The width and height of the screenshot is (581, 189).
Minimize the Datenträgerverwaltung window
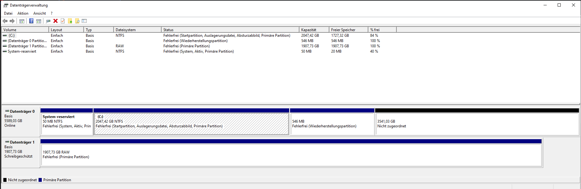[x=545, y=5]
